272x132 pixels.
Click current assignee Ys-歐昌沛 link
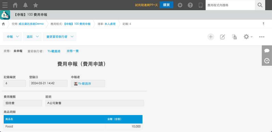[54, 51]
